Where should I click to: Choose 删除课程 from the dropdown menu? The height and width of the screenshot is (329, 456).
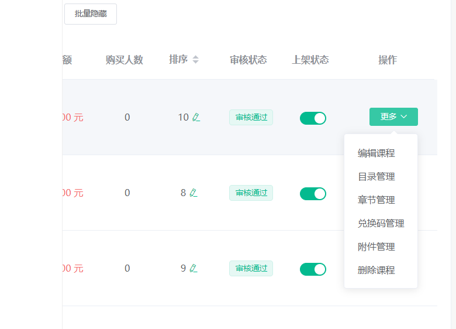tap(376, 270)
